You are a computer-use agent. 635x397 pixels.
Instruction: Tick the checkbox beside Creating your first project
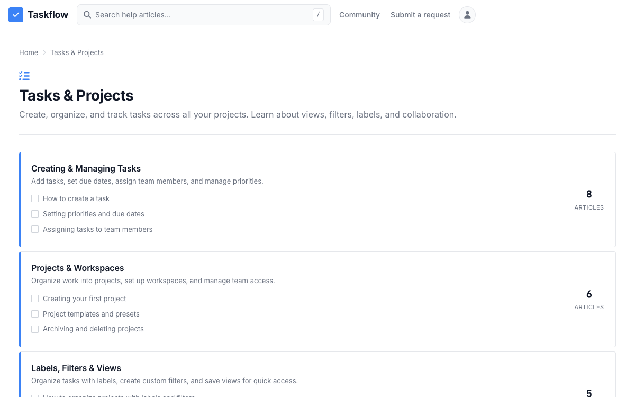tap(35, 299)
